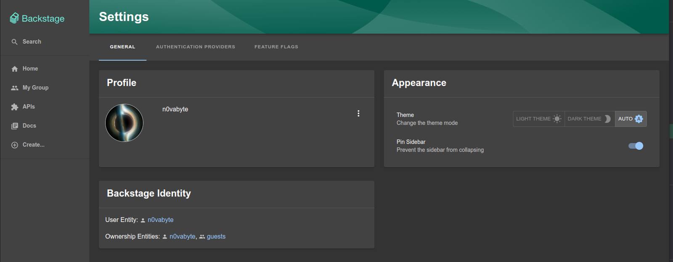Image resolution: width=673 pixels, height=262 pixels.
Task: Toggle the Pin Sidebar switch
Action: 636,146
